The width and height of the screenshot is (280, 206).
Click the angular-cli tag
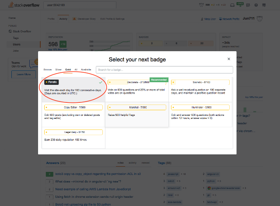tap(213, 174)
